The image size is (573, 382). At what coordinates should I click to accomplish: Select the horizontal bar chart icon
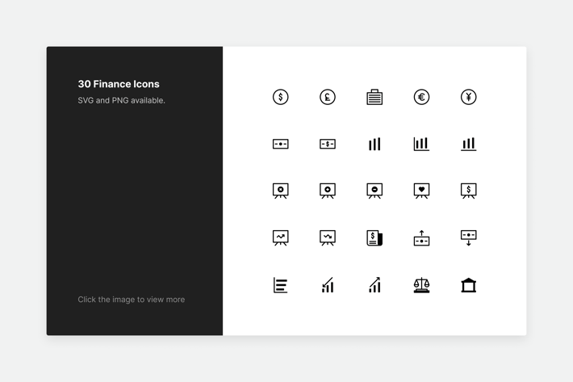pos(280,285)
